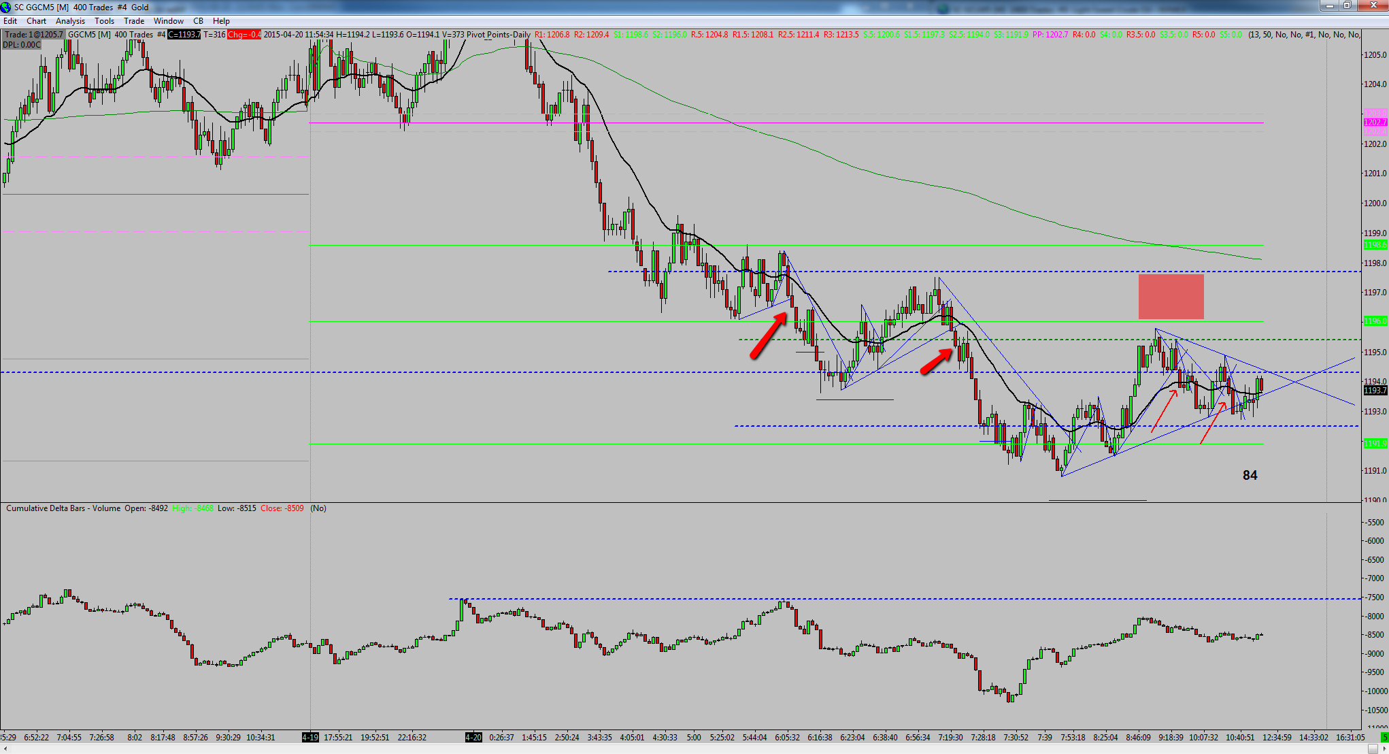Click the "R3: 1213.5" resistance value
The height and width of the screenshot is (754, 1389).
pyautogui.click(x=841, y=35)
